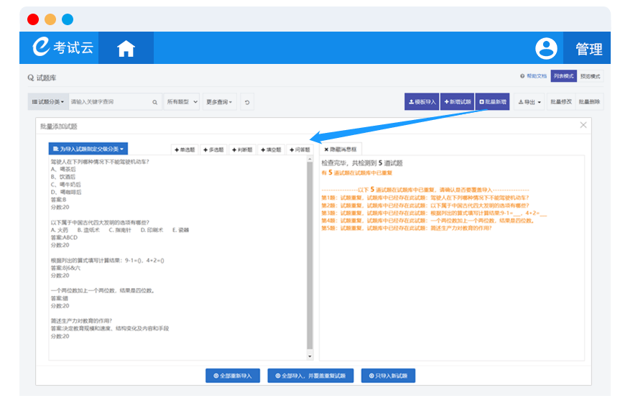Click the '第1题' duplicate warning line
The height and width of the screenshot is (416, 638).
[x=425, y=198]
